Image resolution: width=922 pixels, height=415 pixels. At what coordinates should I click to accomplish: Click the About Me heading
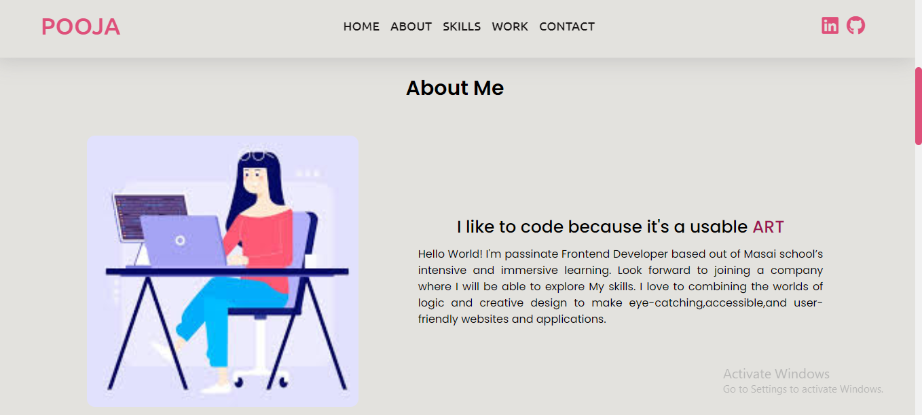tap(454, 87)
